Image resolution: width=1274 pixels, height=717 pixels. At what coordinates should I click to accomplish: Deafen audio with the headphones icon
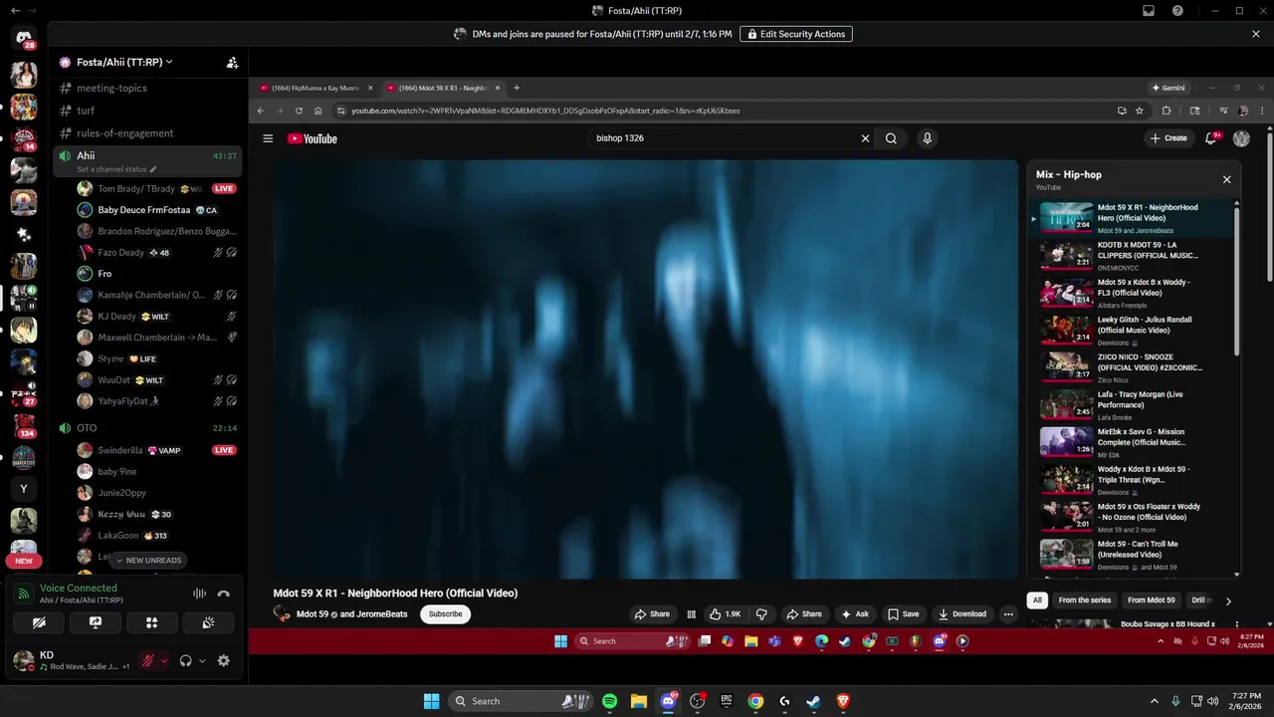pos(185,660)
